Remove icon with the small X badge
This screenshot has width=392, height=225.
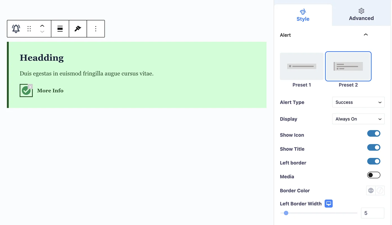point(30,87)
